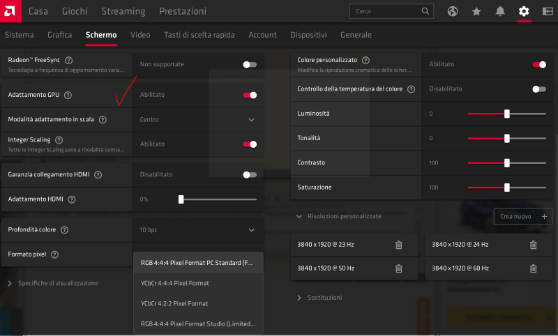This screenshot has width=558, height=336.
Task: Switch to the Generale tab
Action: pos(356,35)
